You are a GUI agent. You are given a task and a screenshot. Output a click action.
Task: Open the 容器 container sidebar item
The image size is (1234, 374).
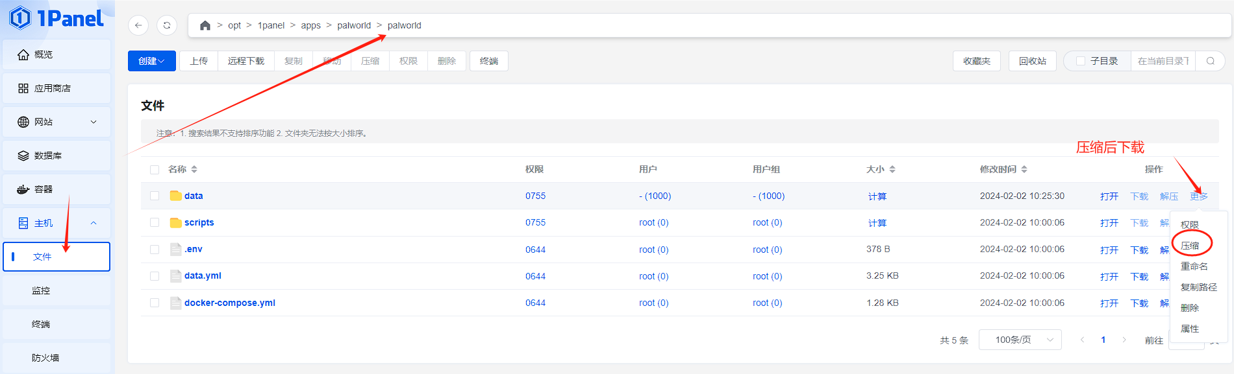(x=57, y=189)
